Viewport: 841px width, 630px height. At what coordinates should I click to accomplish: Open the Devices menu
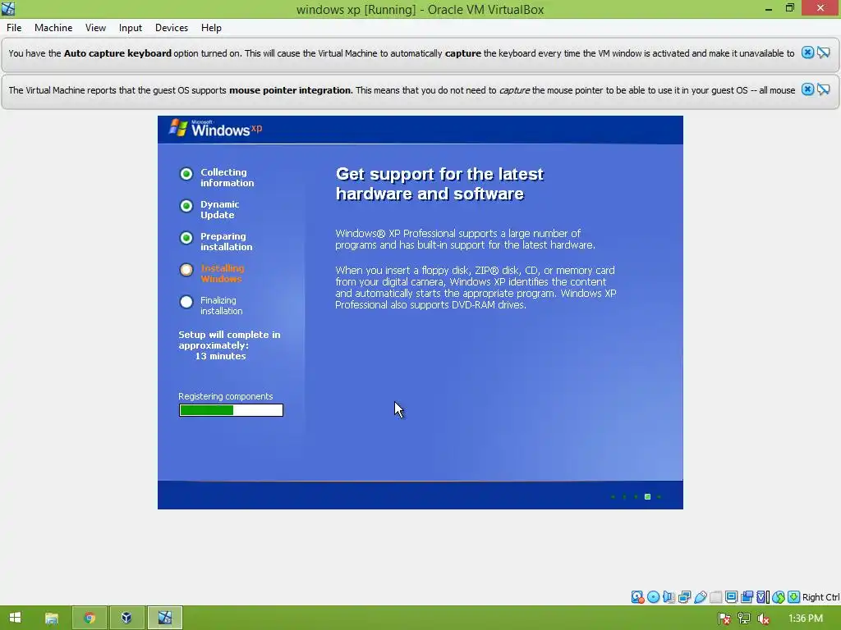pos(172,28)
